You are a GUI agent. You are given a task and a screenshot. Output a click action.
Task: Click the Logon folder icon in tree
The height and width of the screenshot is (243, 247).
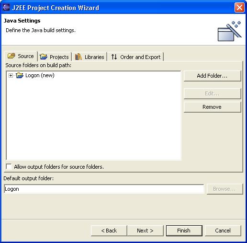pos(20,75)
